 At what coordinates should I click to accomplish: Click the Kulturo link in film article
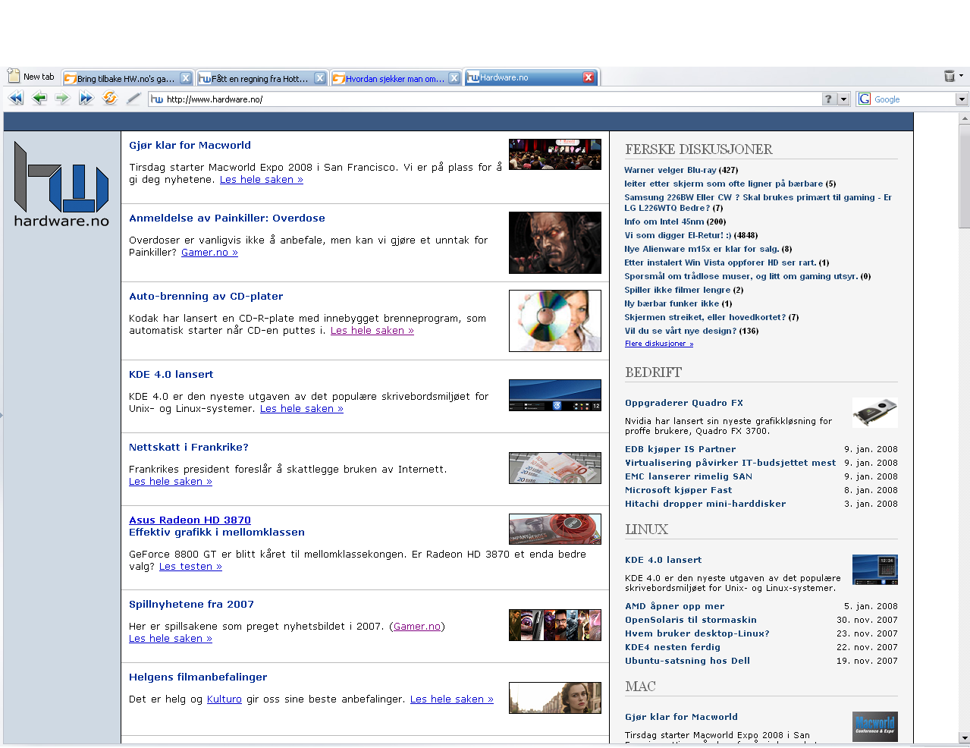click(224, 699)
